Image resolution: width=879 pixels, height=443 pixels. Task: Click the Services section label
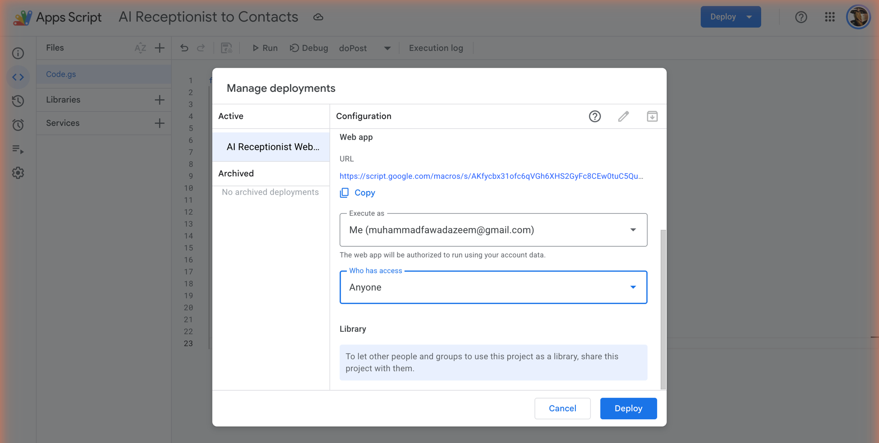(x=63, y=123)
